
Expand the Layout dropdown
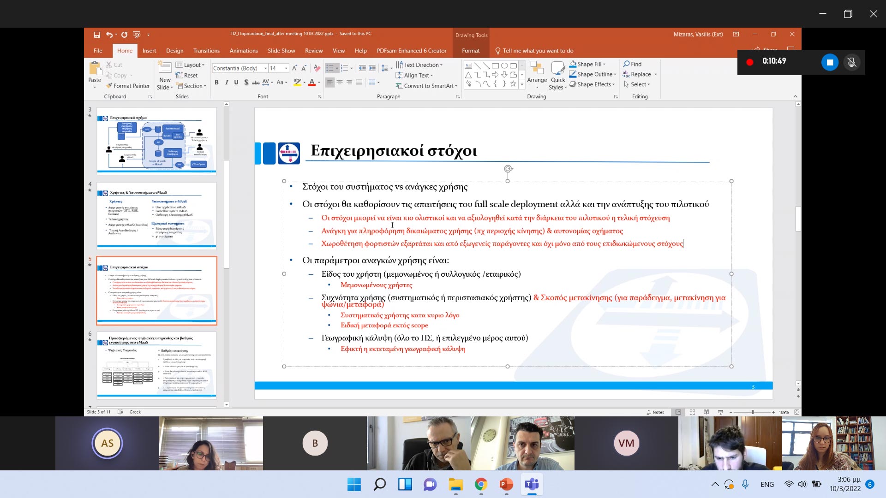pyautogui.click(x=190, y=65)
